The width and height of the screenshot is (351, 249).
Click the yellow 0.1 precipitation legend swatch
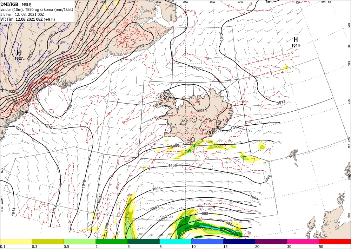click(16, 241)
